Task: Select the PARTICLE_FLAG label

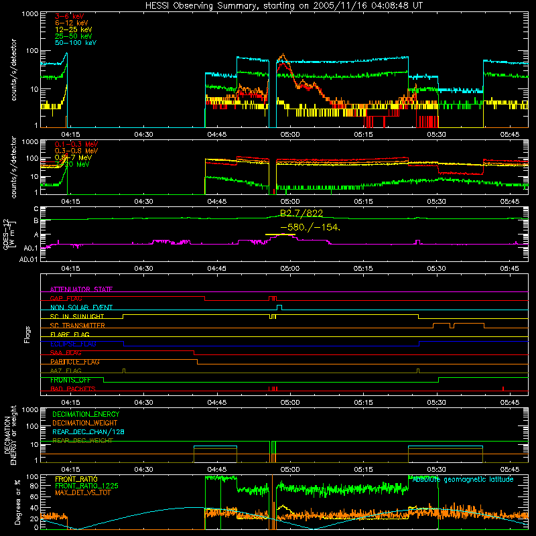Action: point(75,362)
